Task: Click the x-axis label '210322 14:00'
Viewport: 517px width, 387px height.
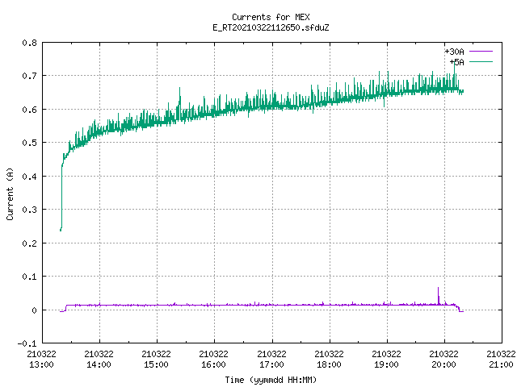Action: click(99, 359)
